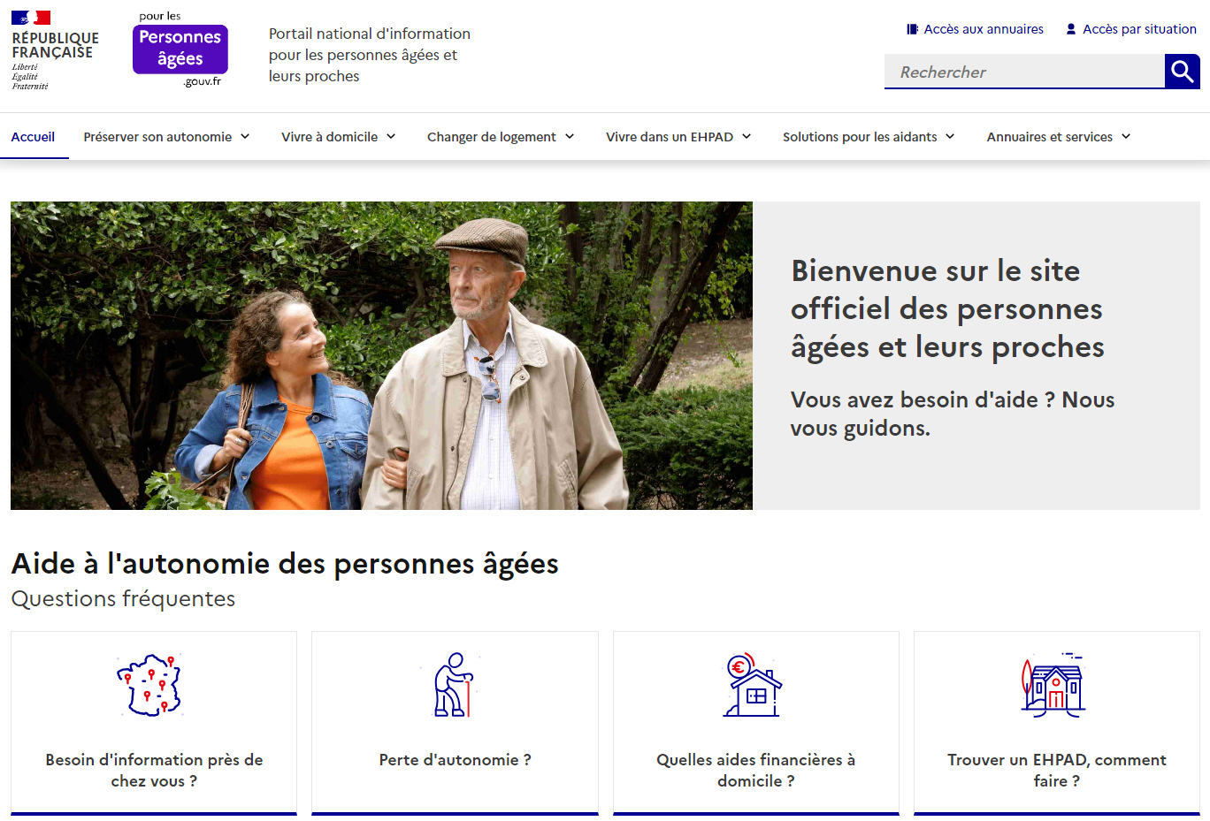Click the magnifying glass search button
Viewport: 1210px width, 821px height.
pos(1182,72)
